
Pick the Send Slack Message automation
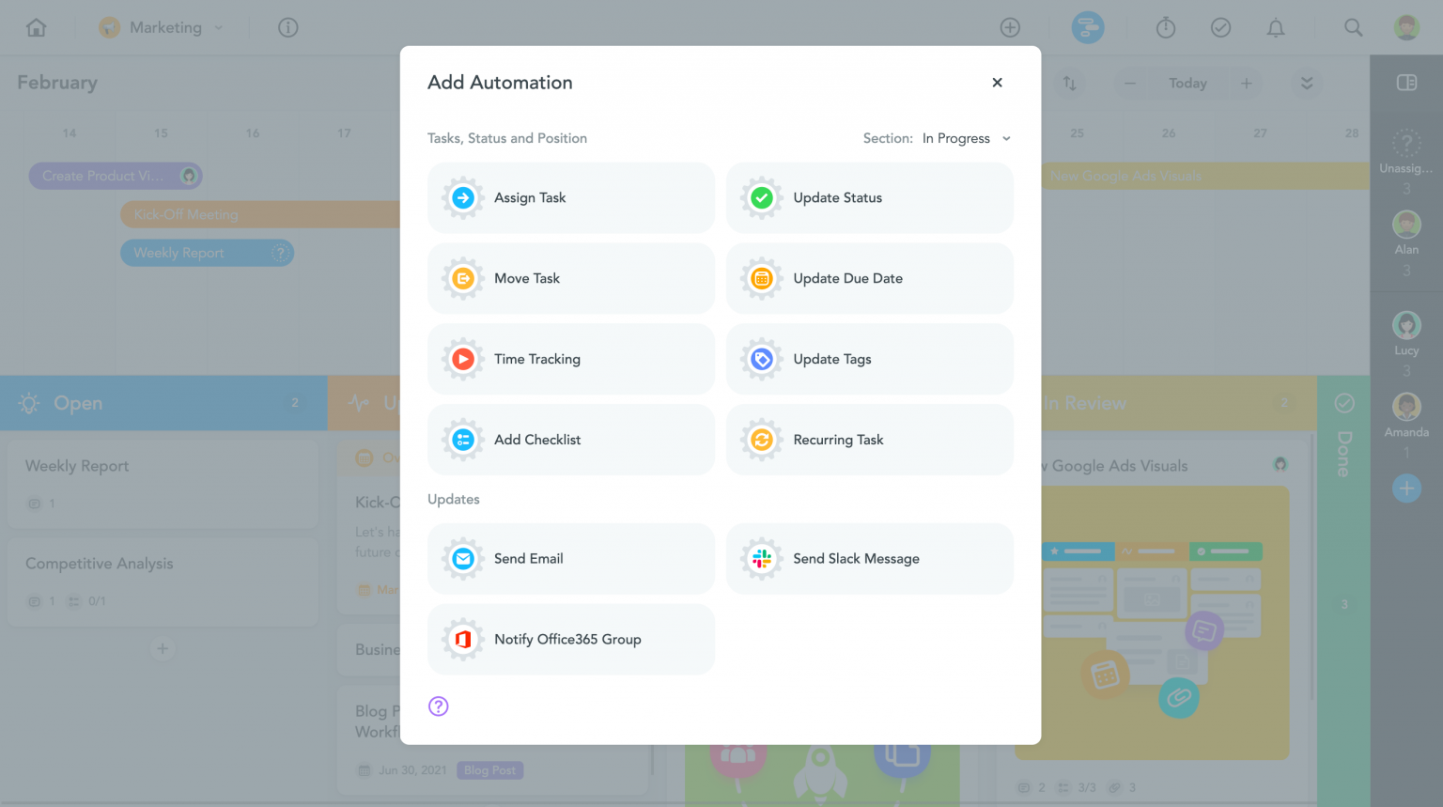pyautogui.click(x=869, y=559)
